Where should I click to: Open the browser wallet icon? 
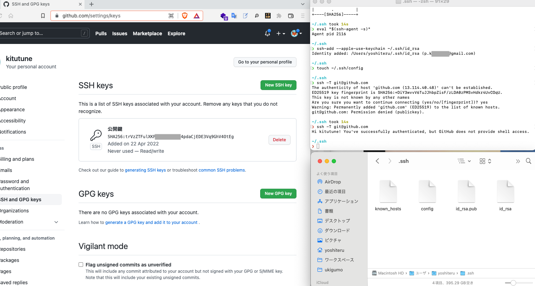point(291,16)
